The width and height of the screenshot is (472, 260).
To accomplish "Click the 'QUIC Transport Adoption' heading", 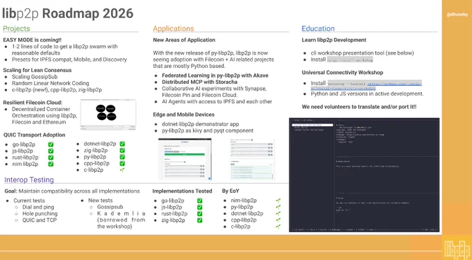I will [34, 135].
